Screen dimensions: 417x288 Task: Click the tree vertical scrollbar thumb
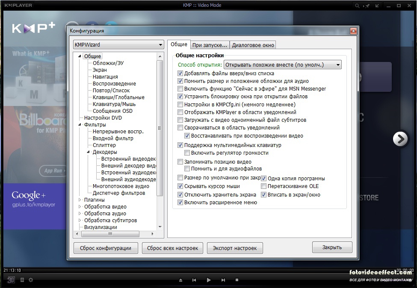coord(160,128)
